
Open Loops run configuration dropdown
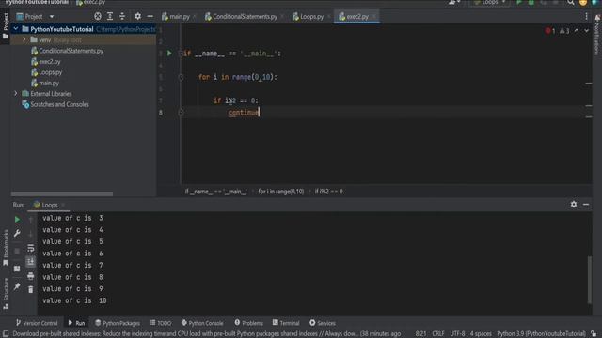click(490, 3)
